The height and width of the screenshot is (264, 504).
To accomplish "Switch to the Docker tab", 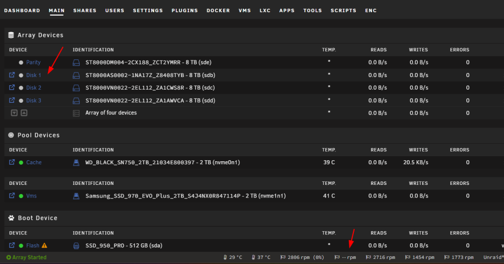I will click(218, 10).
